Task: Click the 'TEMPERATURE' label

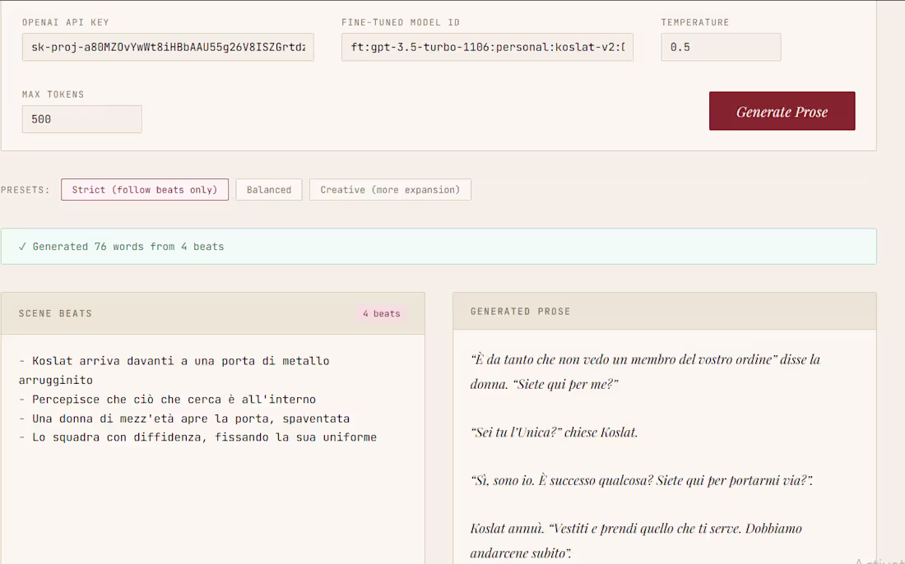Action: (695, 22)
